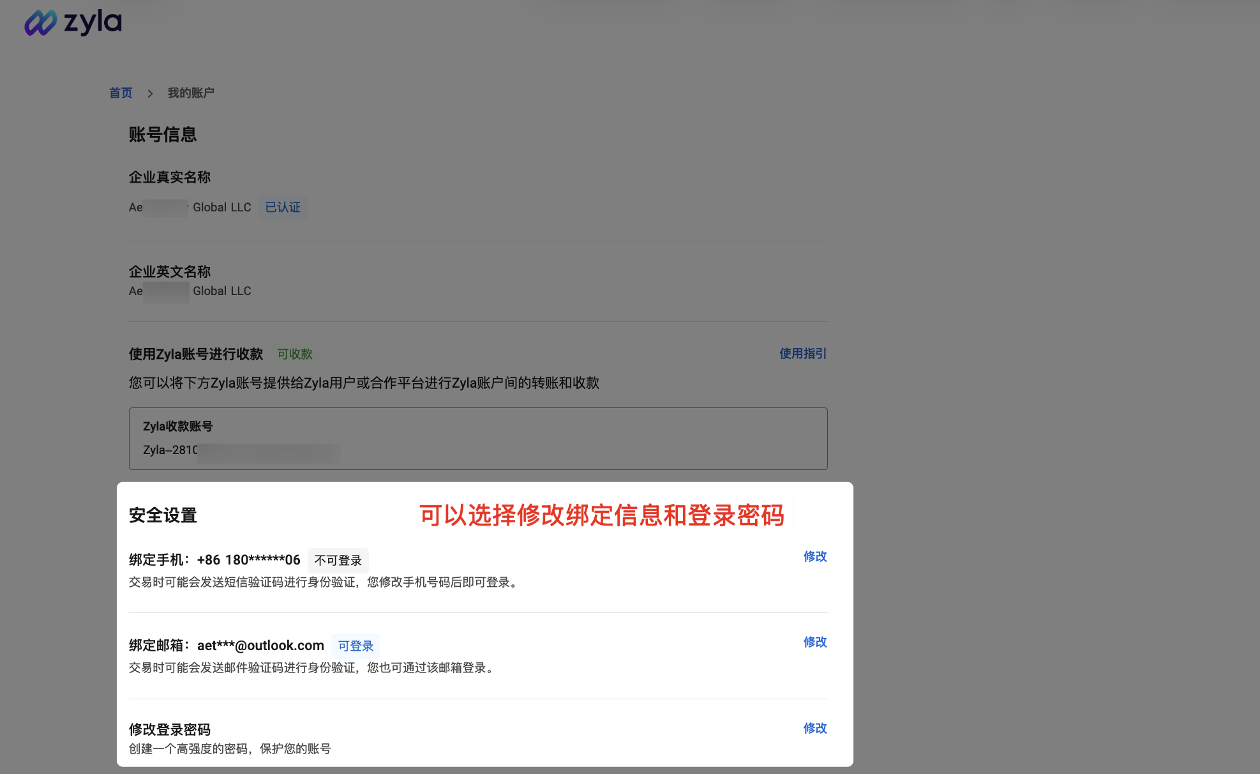The image size is (1260, 774).
Task: Select the Zyla收款账号 account number box
Action: pyautogui.click(x=477, y=439)
